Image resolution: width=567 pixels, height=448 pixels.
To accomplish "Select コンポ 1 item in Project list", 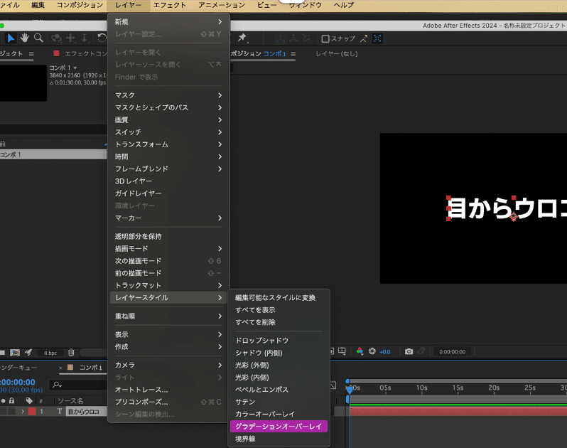I will click(x=53, y=154).
